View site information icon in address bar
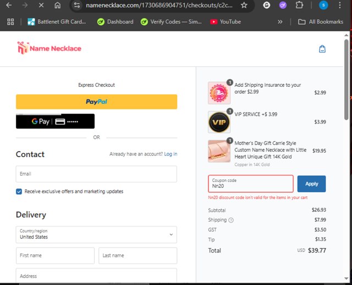This screenshot has width=352, height=285. coord(77,5)
